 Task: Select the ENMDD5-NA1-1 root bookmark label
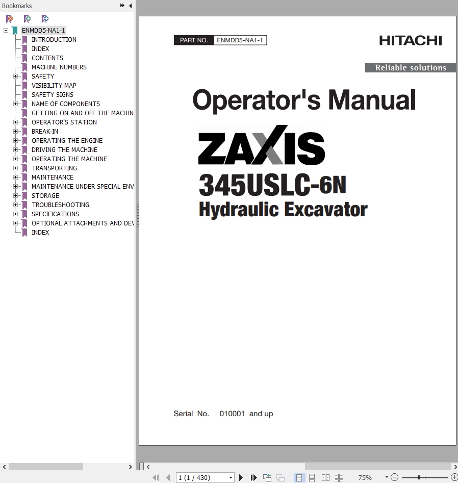pyautogui.click(x=43, y=30)
